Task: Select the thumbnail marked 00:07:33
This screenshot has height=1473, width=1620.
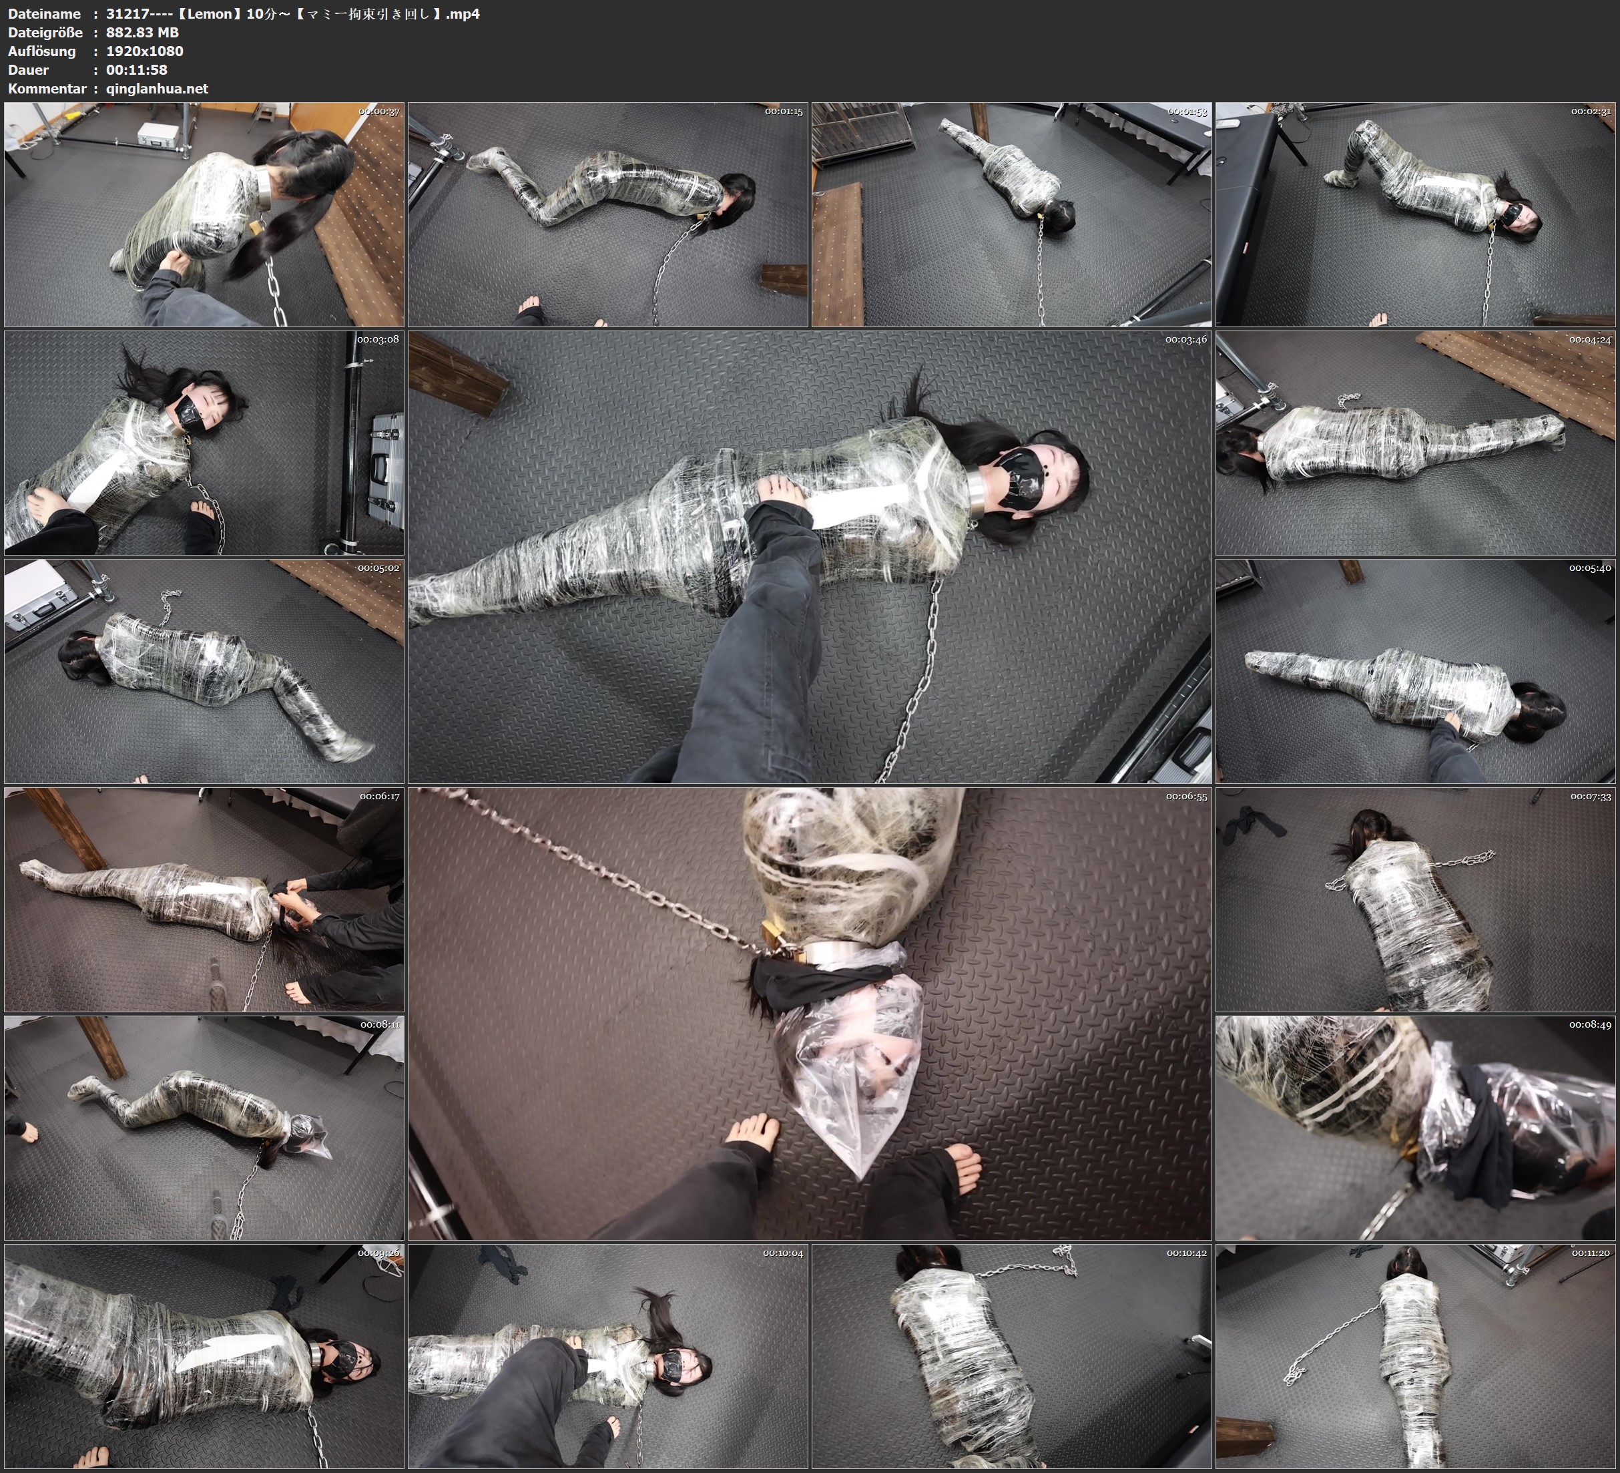Action: pyautogui.click(x=1415, y=899)
